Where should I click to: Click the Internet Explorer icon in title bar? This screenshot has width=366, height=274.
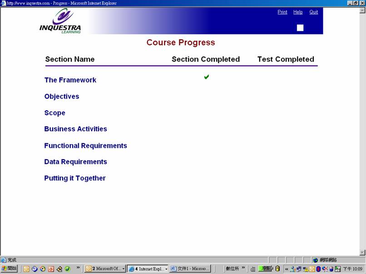pyautogui.click(x=3, y=3)
